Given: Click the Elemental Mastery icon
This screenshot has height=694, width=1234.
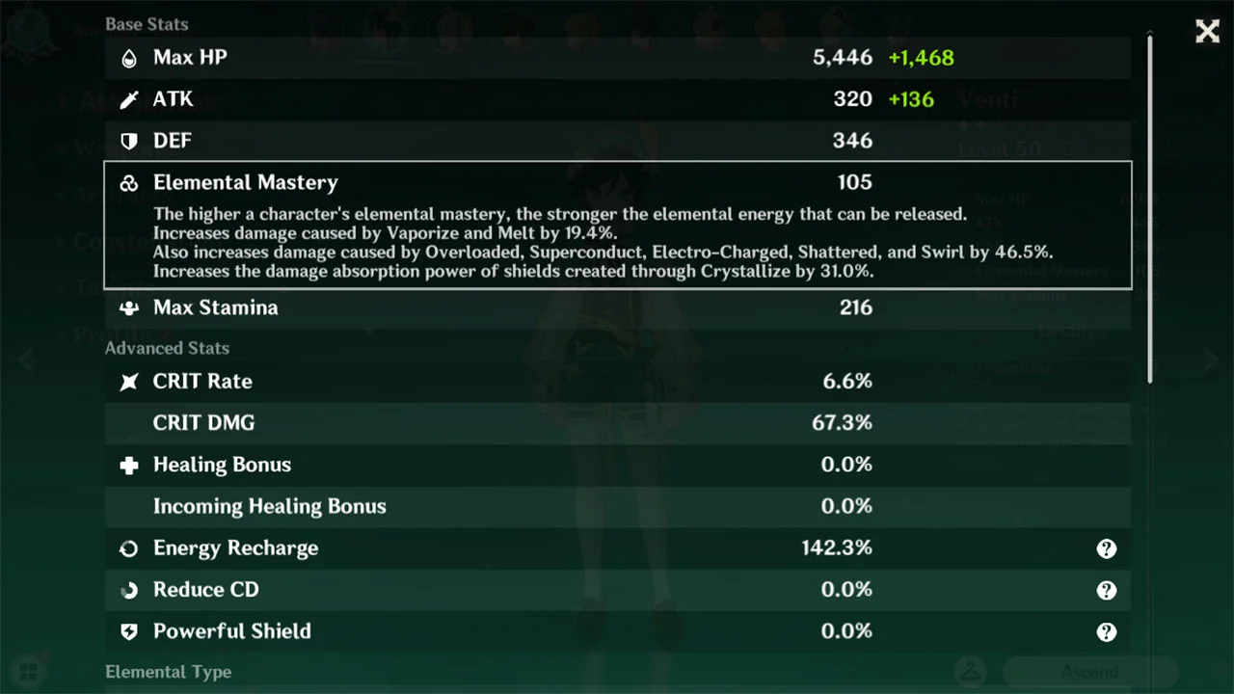Looking at the screenshot, I should click(128, 183).
